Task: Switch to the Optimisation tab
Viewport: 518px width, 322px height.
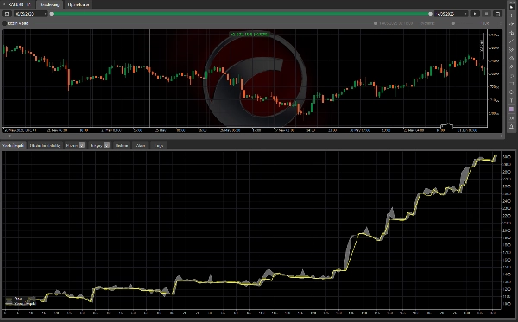Action: click(79, 4)
